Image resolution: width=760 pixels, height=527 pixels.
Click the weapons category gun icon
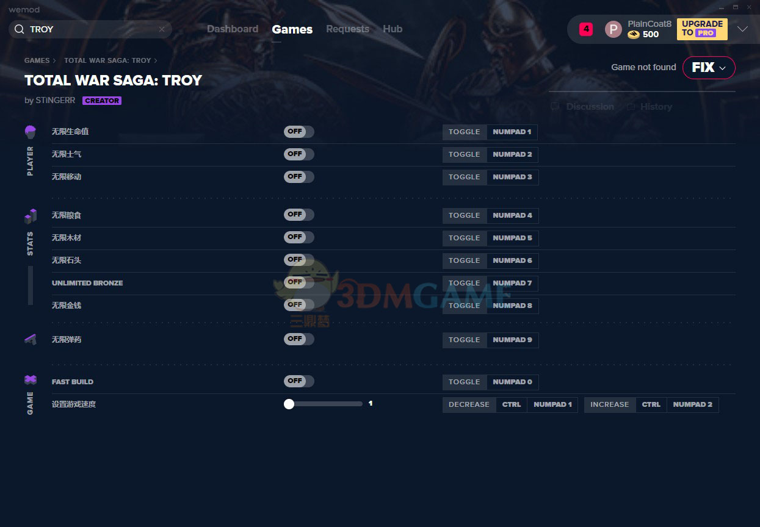click(31, 340)
